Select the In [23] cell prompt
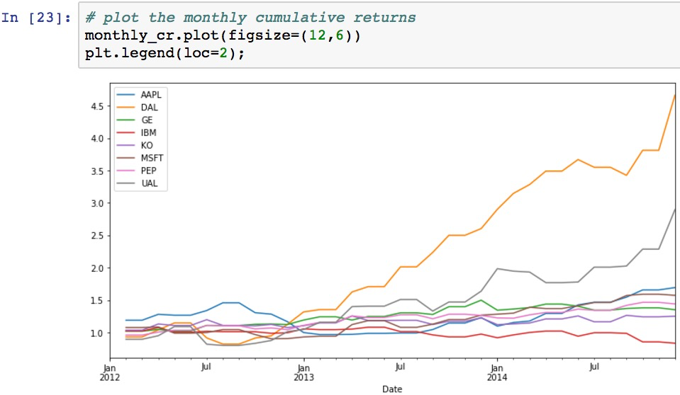Image resolution: width=680 pixels, height=395 pixels. [37, 18]
